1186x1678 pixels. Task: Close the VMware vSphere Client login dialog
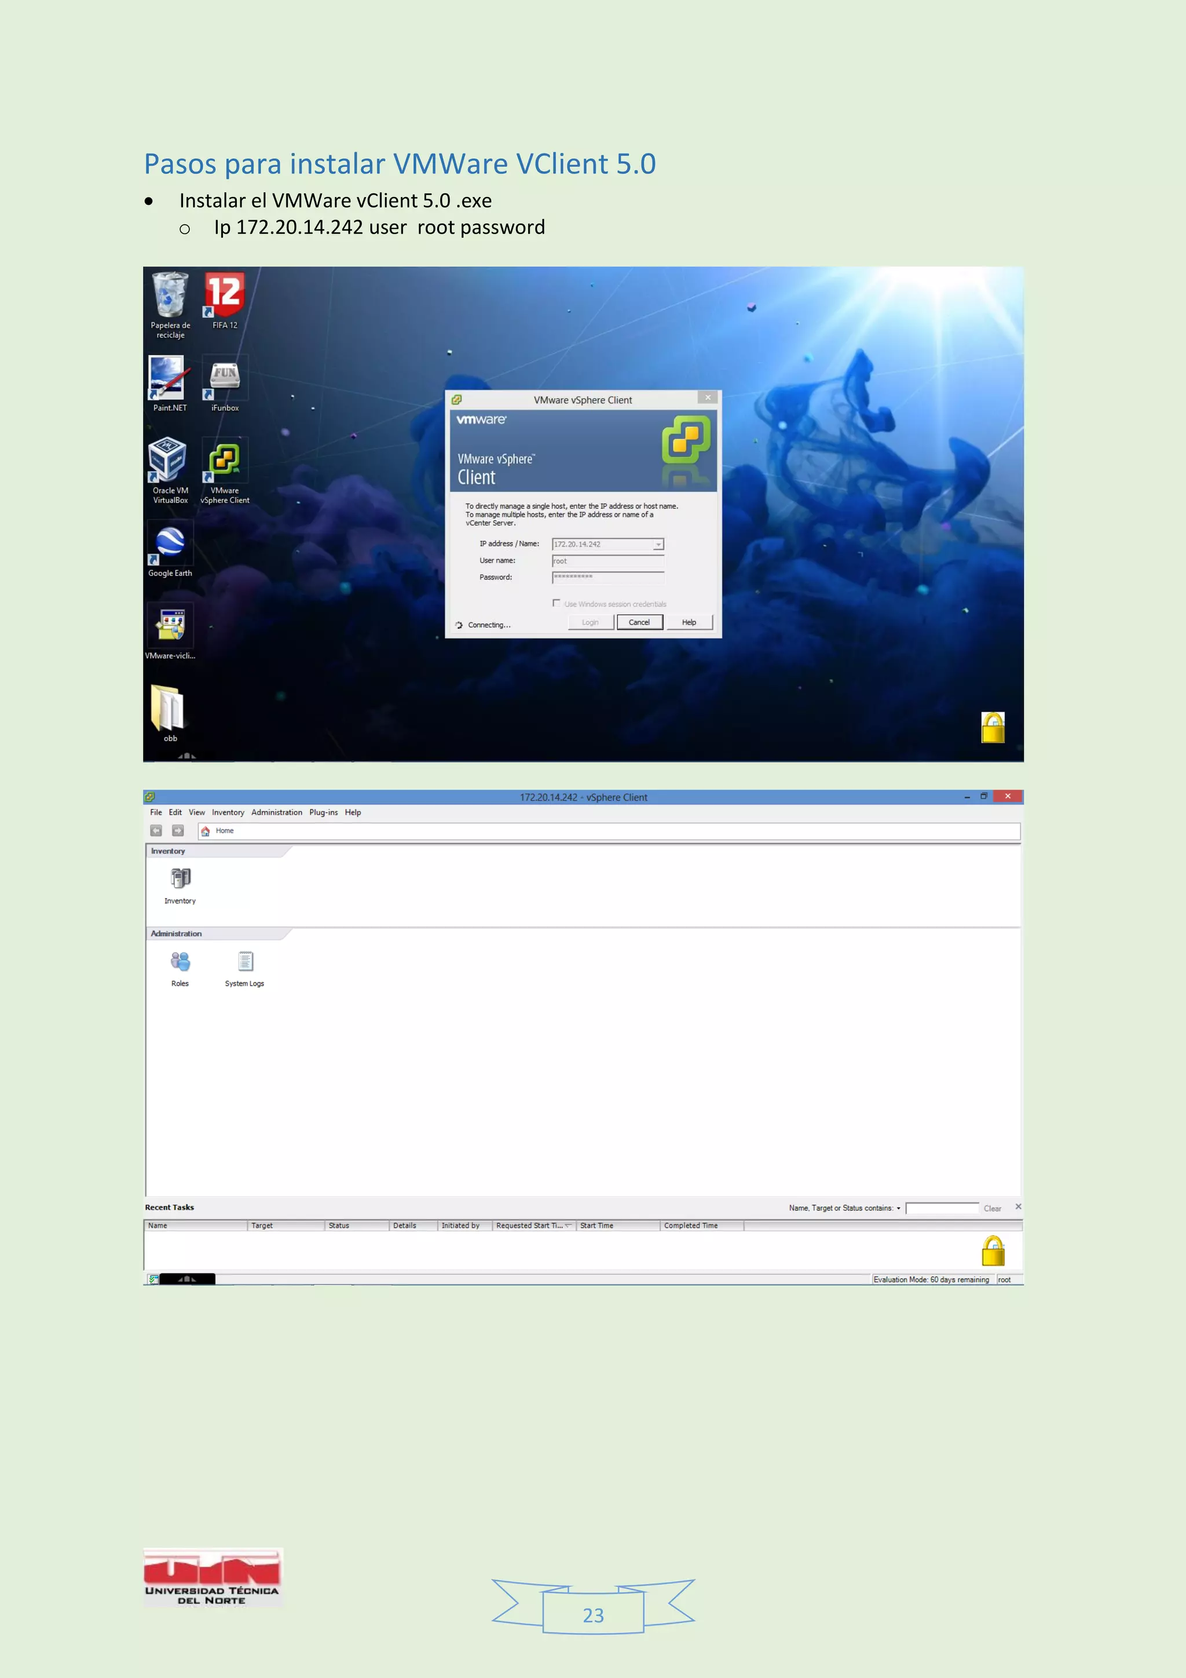point(708,397)
